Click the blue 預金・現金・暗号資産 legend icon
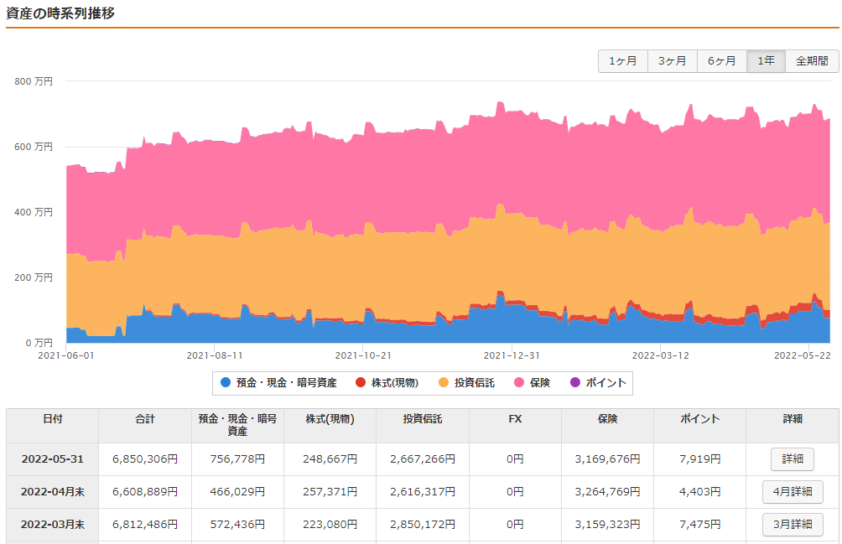Viewport: 842px width, 544px height. (x=225, y=382)
